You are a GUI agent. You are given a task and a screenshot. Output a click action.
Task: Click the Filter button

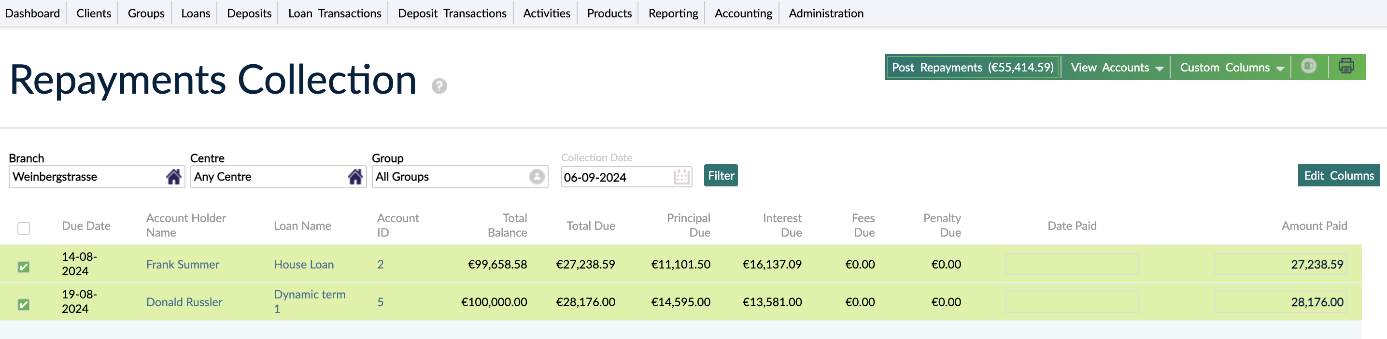pos(721,175)
